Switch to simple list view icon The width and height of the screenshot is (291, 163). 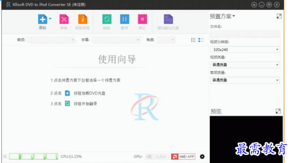pyautogui.click(x=194, y=40)
